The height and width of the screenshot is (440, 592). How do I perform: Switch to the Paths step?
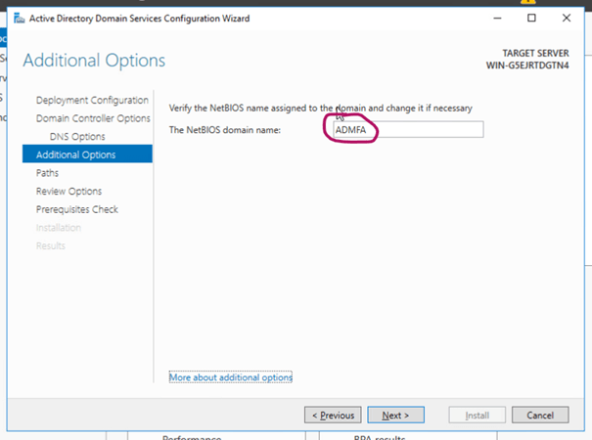(x=48, y=173)
